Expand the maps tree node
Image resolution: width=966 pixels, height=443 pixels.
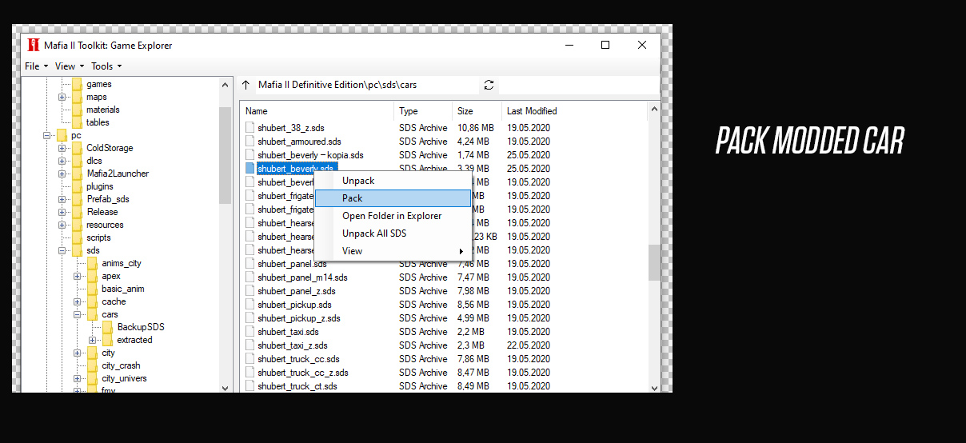tap(62, 97)
